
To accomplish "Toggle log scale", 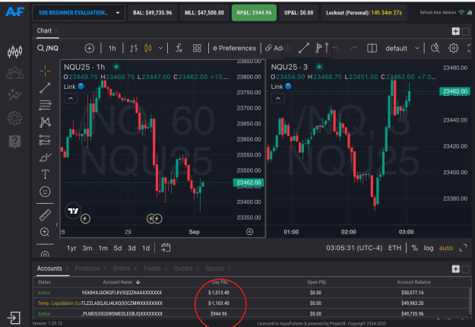I will click(429, 248).
